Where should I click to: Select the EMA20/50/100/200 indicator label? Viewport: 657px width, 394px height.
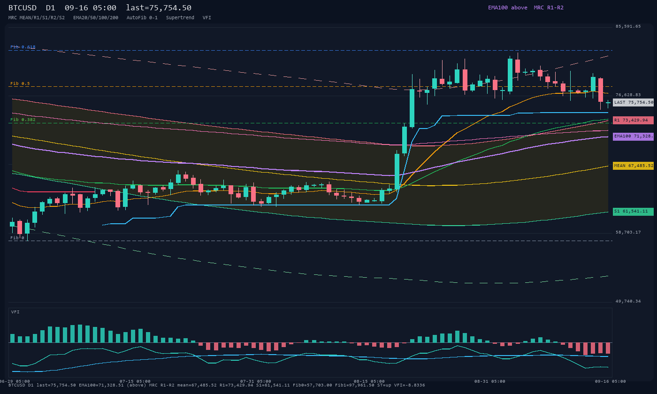96,18
